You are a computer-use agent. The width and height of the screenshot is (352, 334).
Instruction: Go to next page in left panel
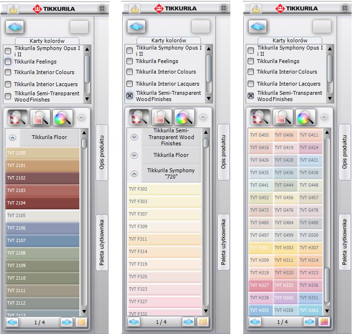point(67,322)
